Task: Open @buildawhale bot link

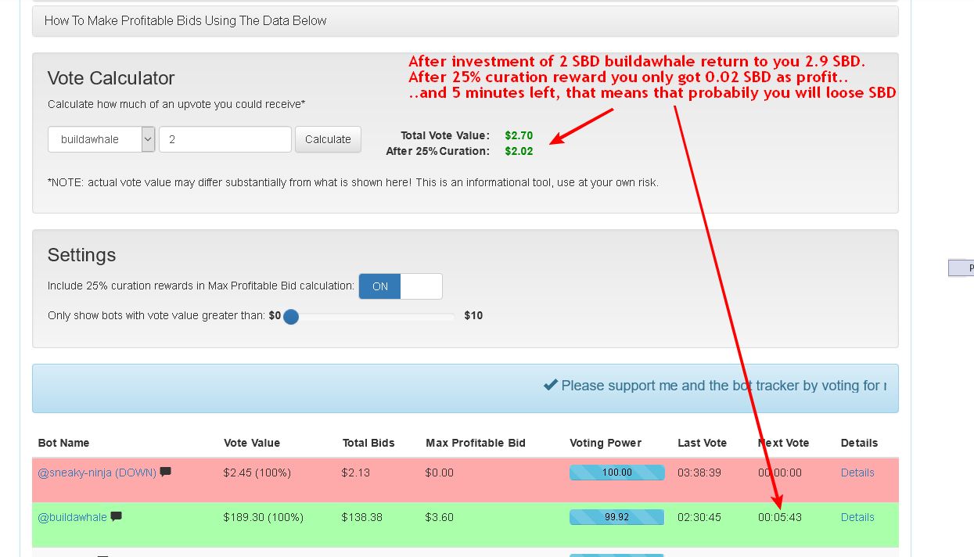Action: [x=72, y=517]
